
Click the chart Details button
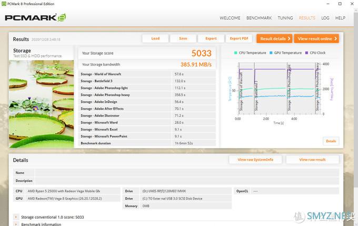[331, 141]
